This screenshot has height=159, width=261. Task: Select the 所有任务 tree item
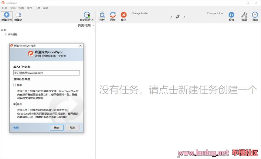pos(12,35)
